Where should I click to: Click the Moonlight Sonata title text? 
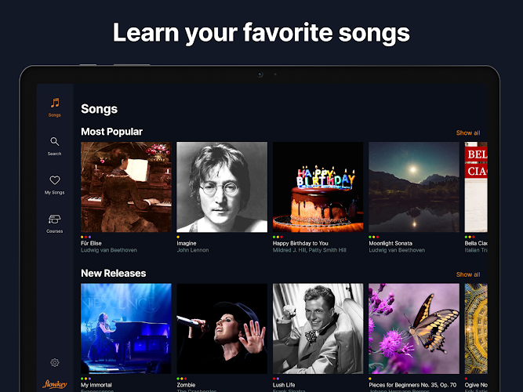(x=392, y=243)
